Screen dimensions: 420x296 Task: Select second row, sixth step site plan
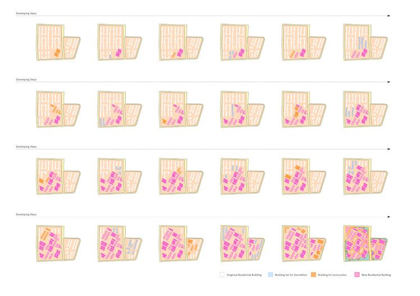[x=366, y=109]
